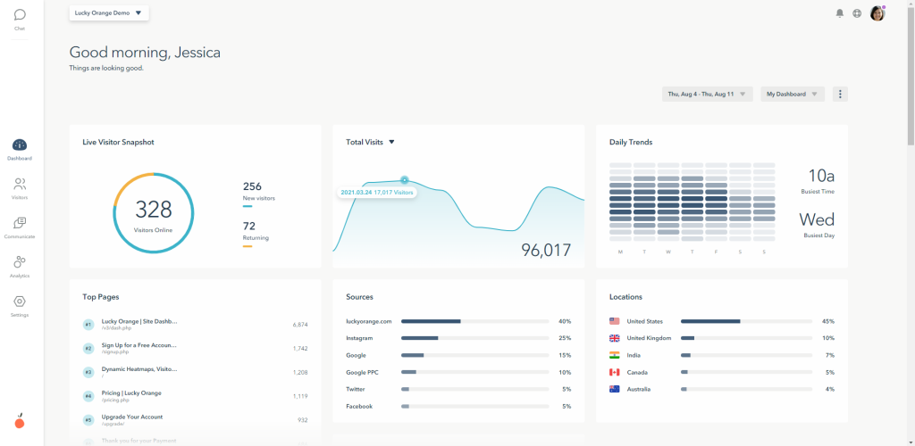915x446 pixels.
Task: Expand the Lucky Orange Demo site dropdown
Action: click(x=108, y=12)
